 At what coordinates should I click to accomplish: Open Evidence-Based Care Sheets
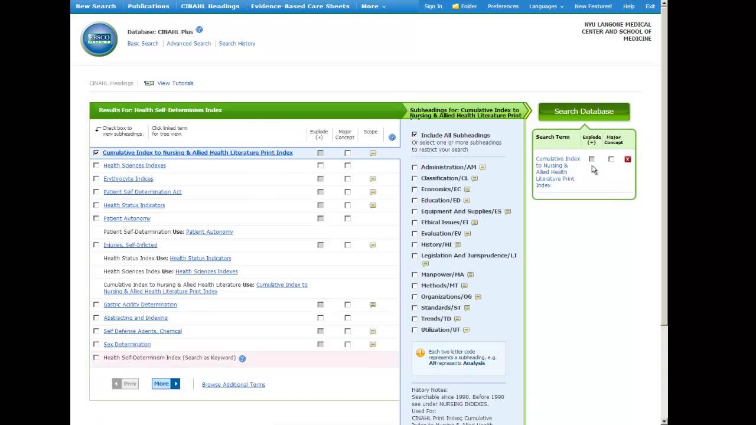pyautogui.click(x=300, y=6)
